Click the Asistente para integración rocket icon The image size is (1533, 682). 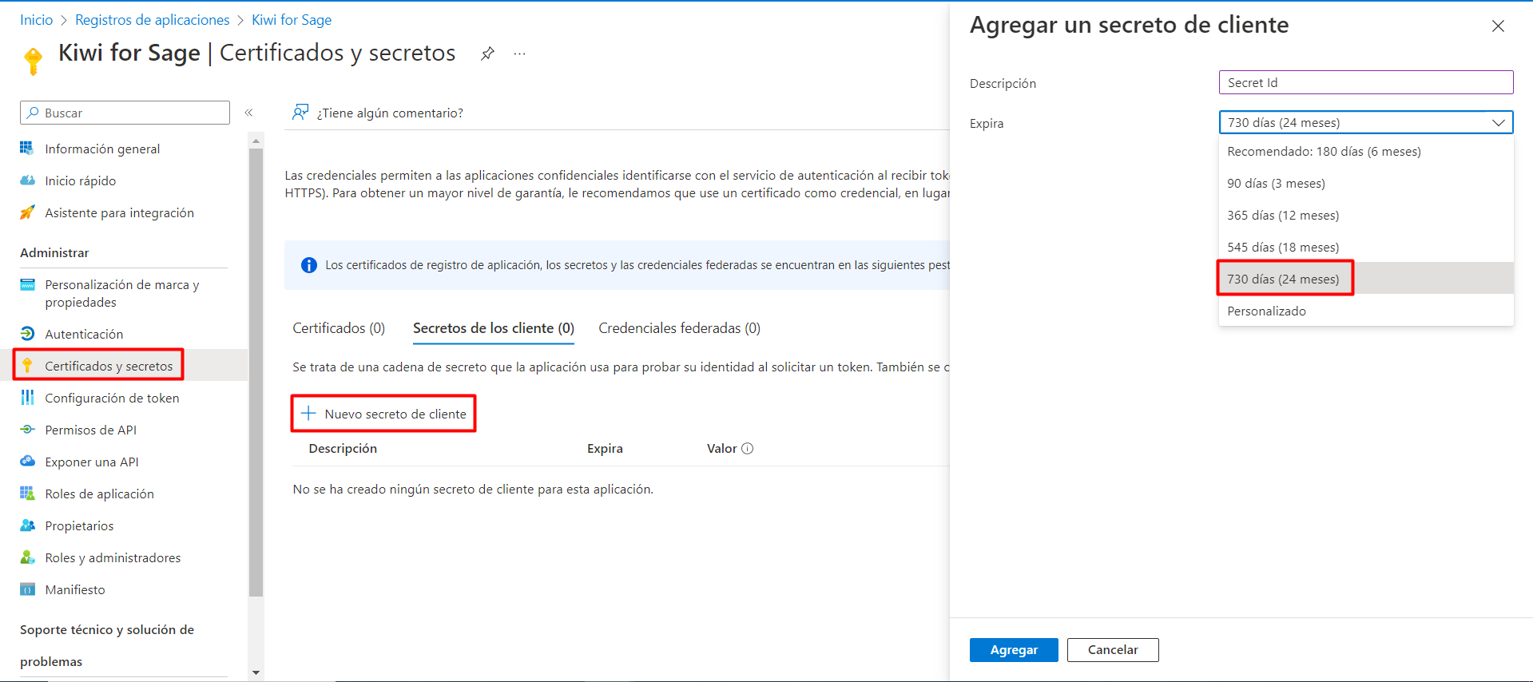point(27,212)
